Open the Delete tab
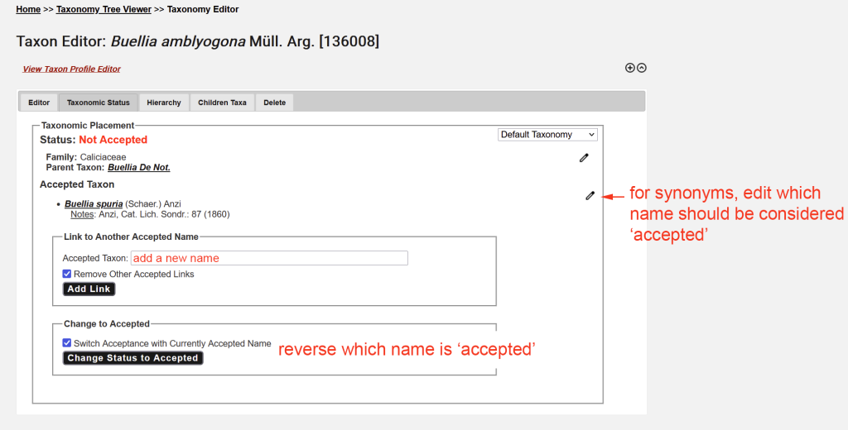 coord(274,103)
